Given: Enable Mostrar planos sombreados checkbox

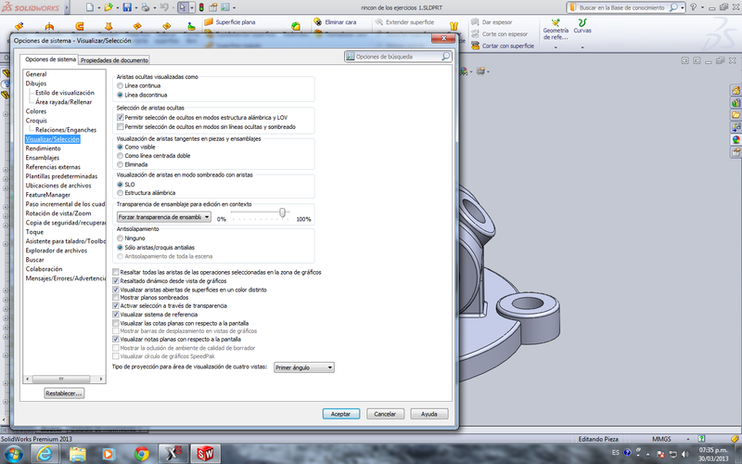Looking at the screenshot, I should point(115,298).
